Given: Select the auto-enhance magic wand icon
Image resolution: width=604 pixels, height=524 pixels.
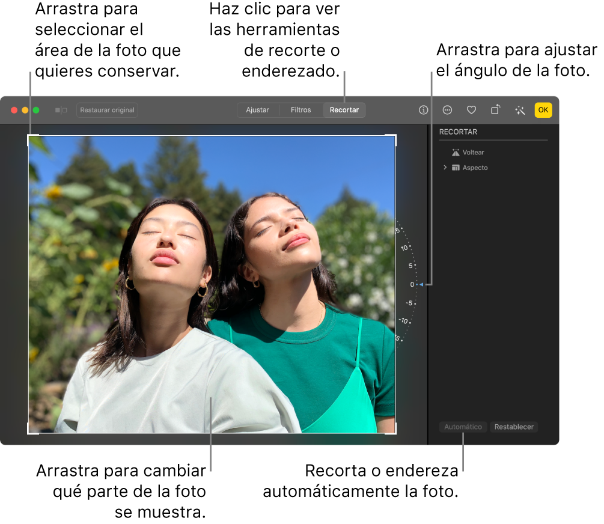Looking at the screenshot, I should click(519, 110).
